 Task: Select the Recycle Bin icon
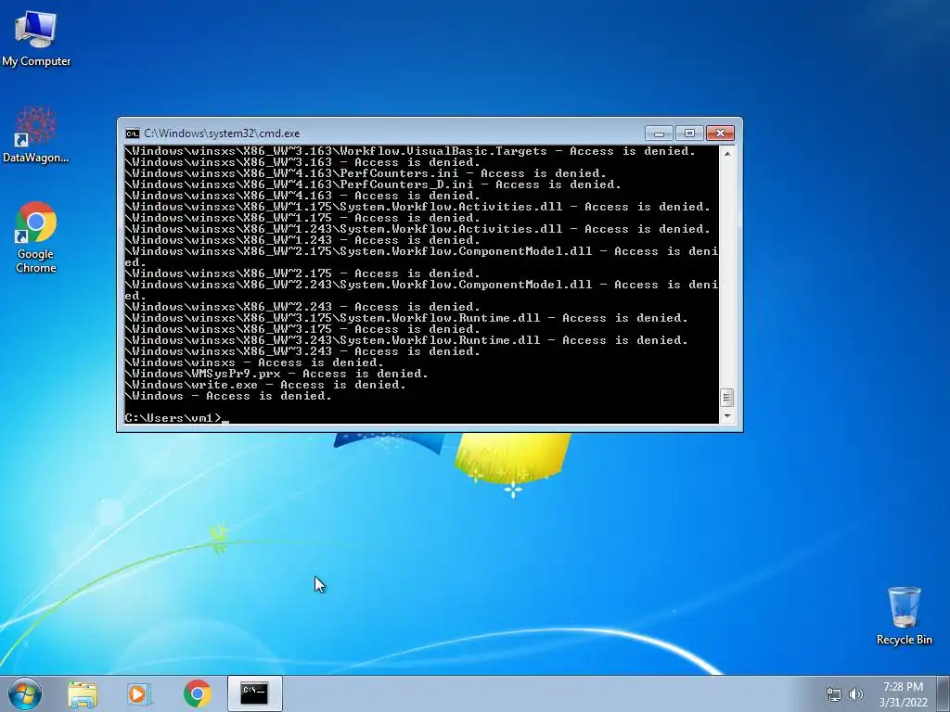(x=904, y=616)
